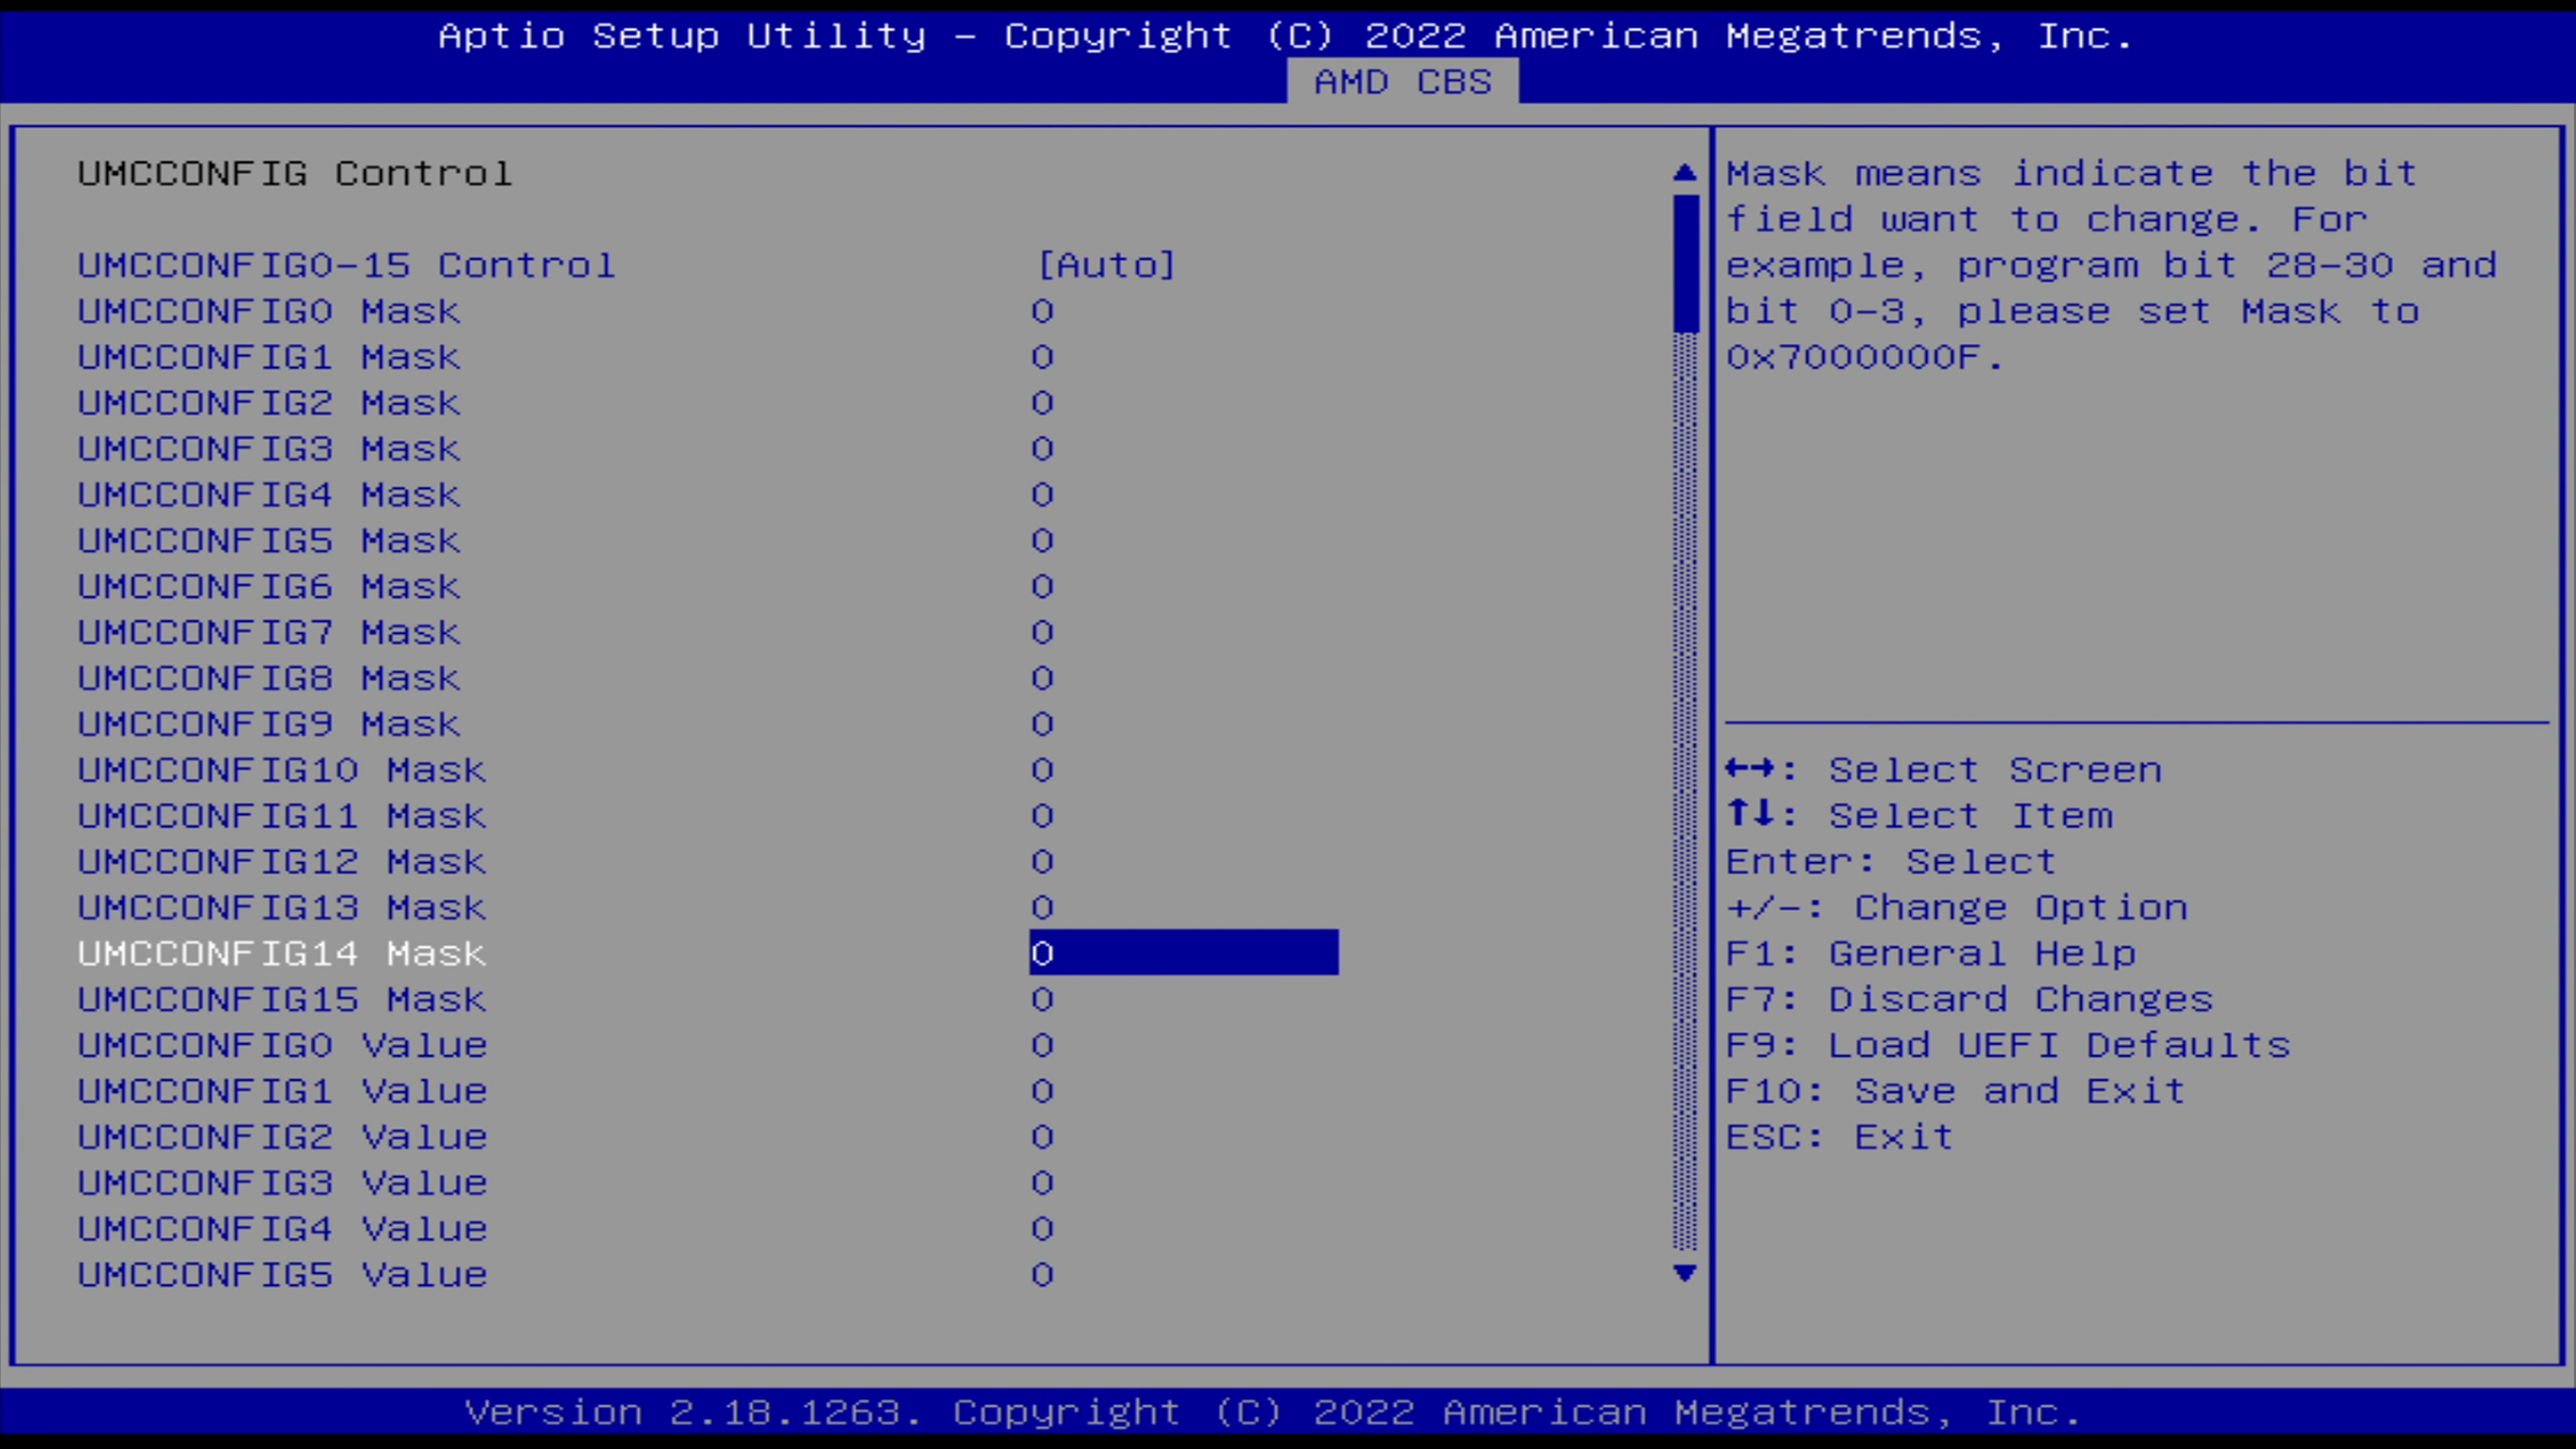Click the UMCCONFIG6 Mask label
Screen dimensions: 2576x1449
point(269,586)
